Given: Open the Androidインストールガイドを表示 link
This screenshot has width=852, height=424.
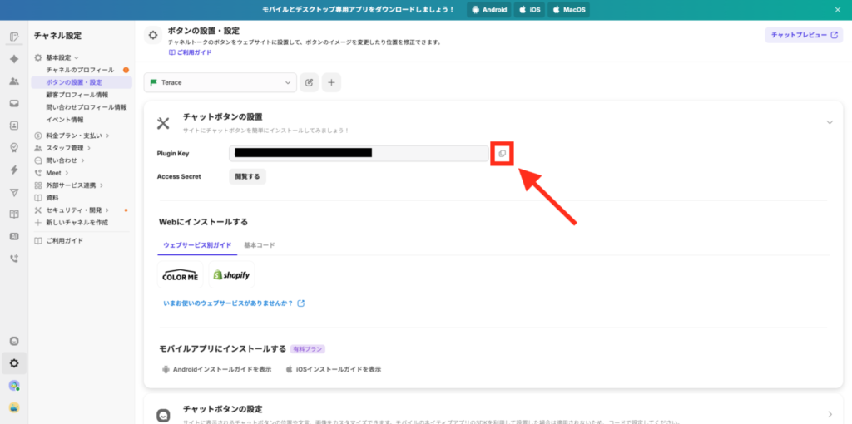Looking at the screenshot, I should coord(216,369).
